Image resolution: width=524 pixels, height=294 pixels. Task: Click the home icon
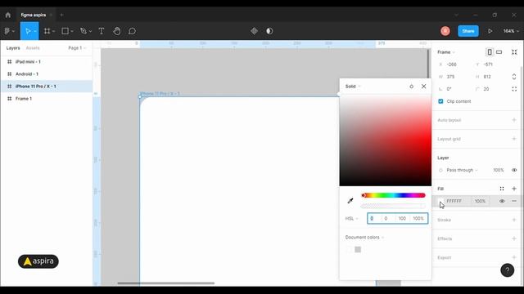coord(8,15)
